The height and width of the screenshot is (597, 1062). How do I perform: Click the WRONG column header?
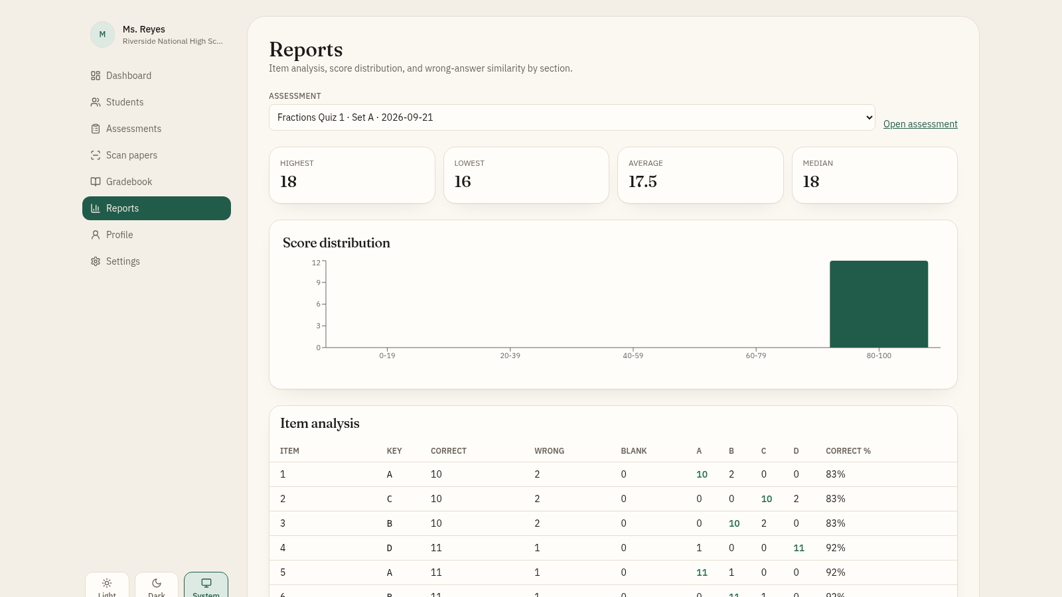[x=549, y=451]
